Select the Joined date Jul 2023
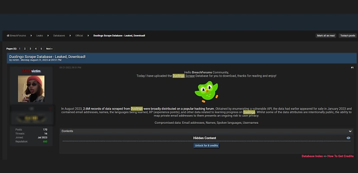Screen dimensions: 358x173 pos(42,138)
